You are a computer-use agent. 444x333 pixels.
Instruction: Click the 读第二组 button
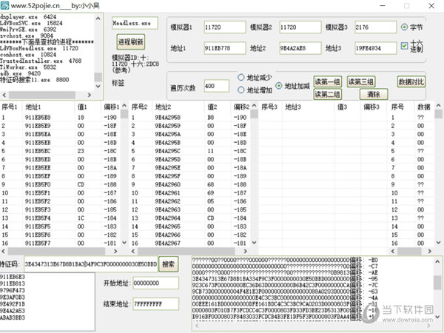(327, 94)
